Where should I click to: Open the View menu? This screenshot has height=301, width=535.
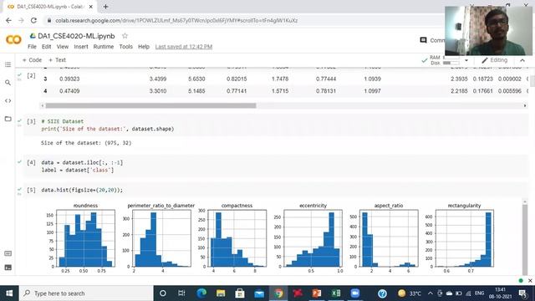tap(63, 47)
